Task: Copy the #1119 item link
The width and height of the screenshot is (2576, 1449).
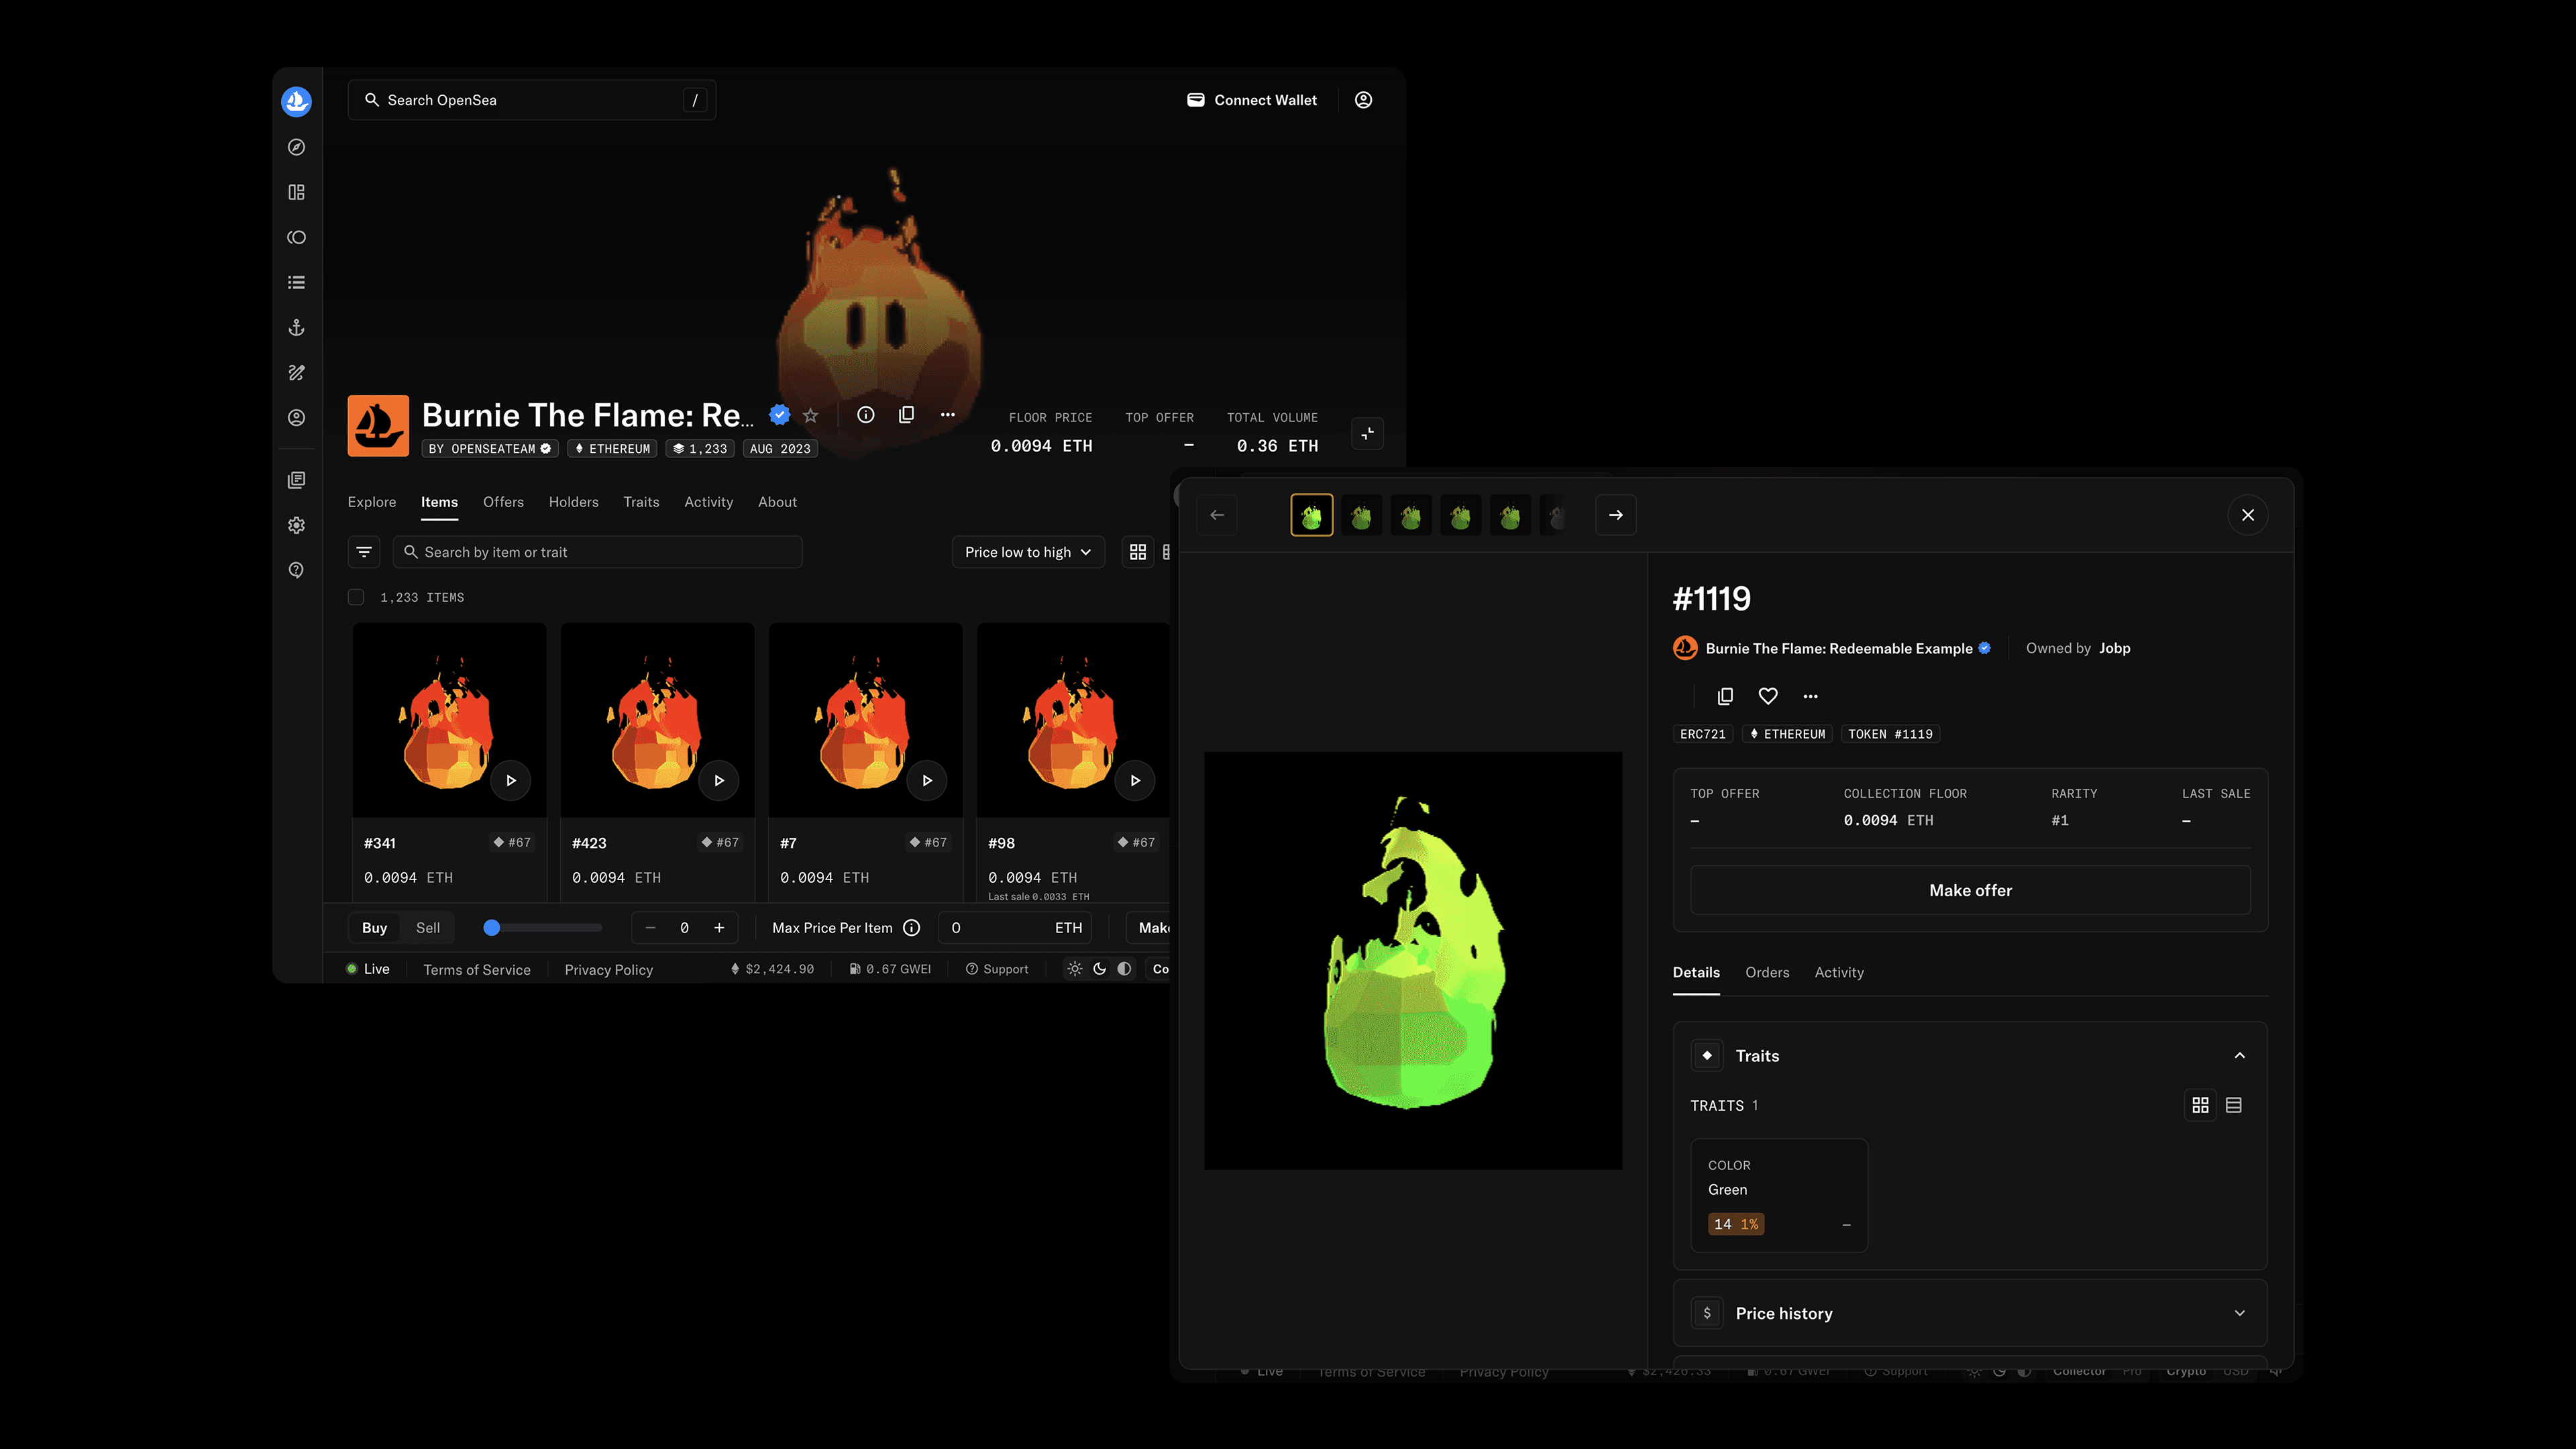Action: 1725,696
